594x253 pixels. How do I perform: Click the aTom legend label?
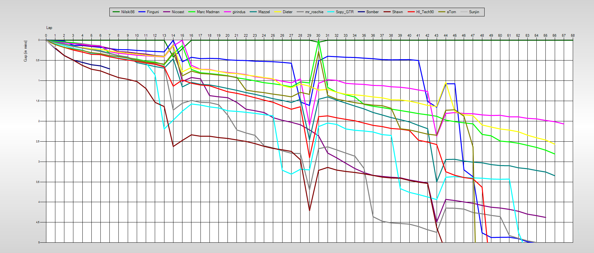tap(451, 12)
